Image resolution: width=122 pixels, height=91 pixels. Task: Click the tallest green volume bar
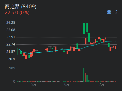click(84, 75)
